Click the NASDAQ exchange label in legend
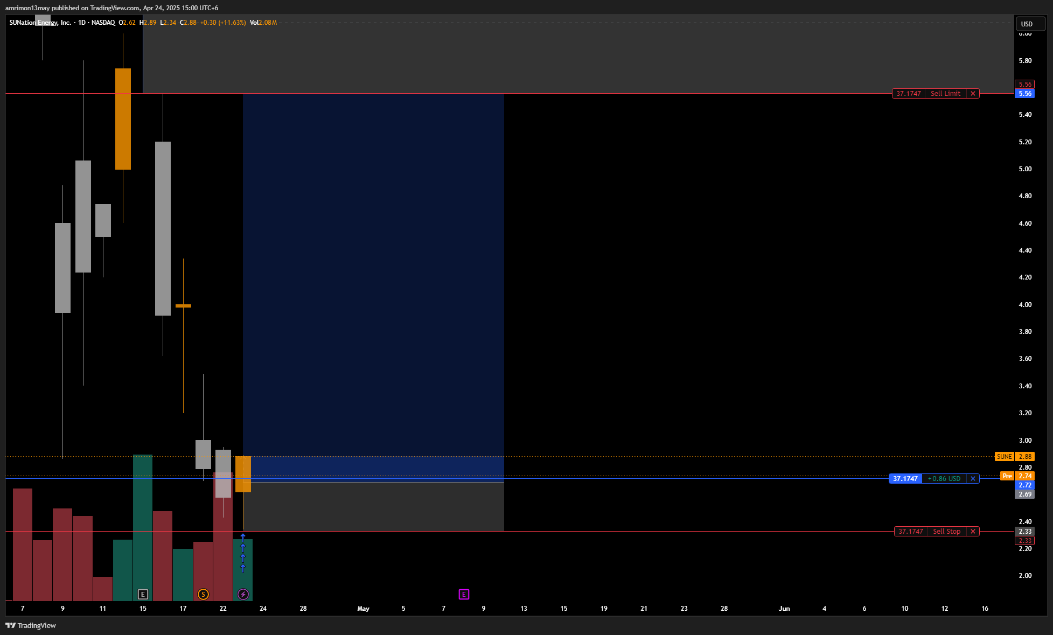1053x635 pixels. pos(103,22)
